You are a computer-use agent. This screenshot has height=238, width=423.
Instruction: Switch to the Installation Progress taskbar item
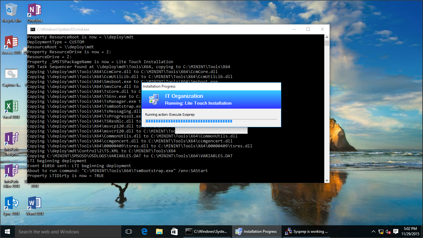(x=256, y=232)
